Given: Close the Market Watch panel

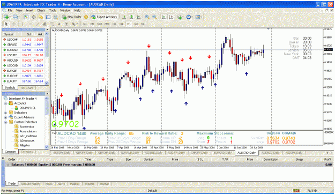Looking at the screenshot, I should point(47,29).
